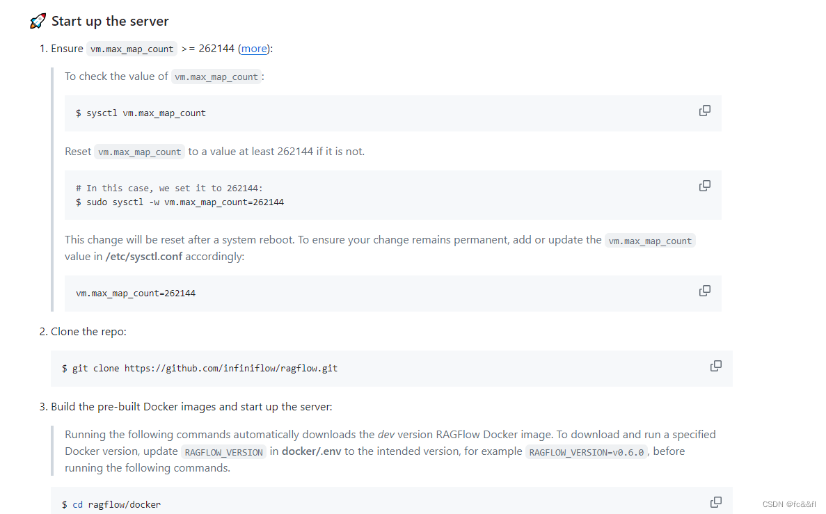This screenshot has height=514, width=826.
Task: Select the RAGFLOW_VERSION inline code span
Action: 223,451
